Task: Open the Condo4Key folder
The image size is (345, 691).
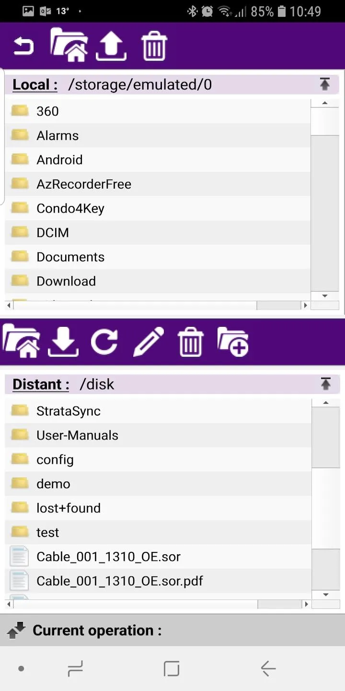Action: [158, 209]
